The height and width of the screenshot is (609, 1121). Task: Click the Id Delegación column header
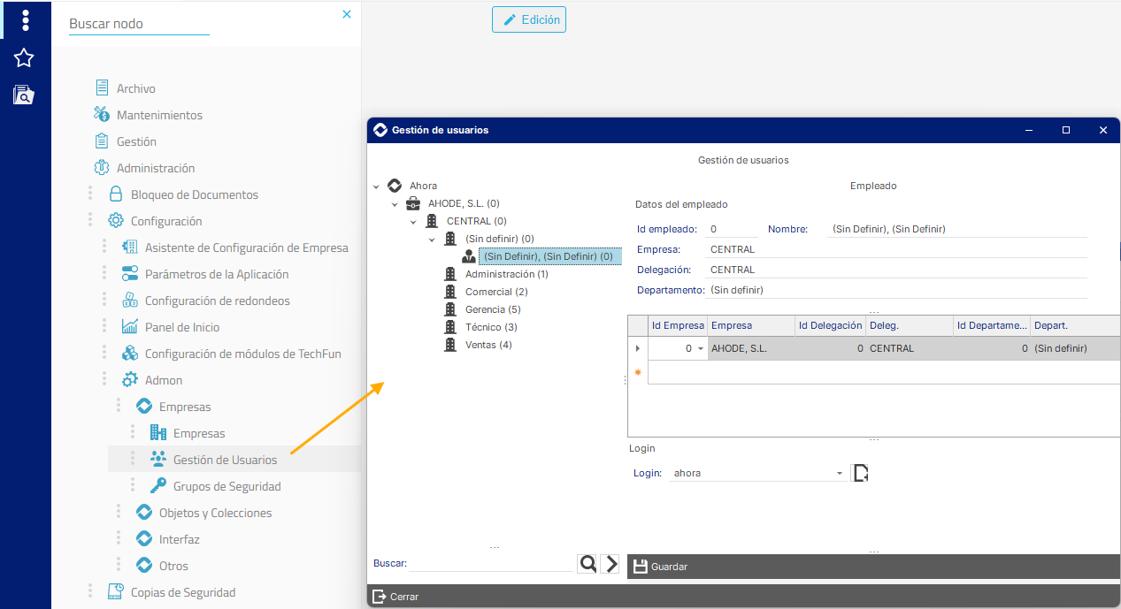pyautogui.click(x=830, y=325)
